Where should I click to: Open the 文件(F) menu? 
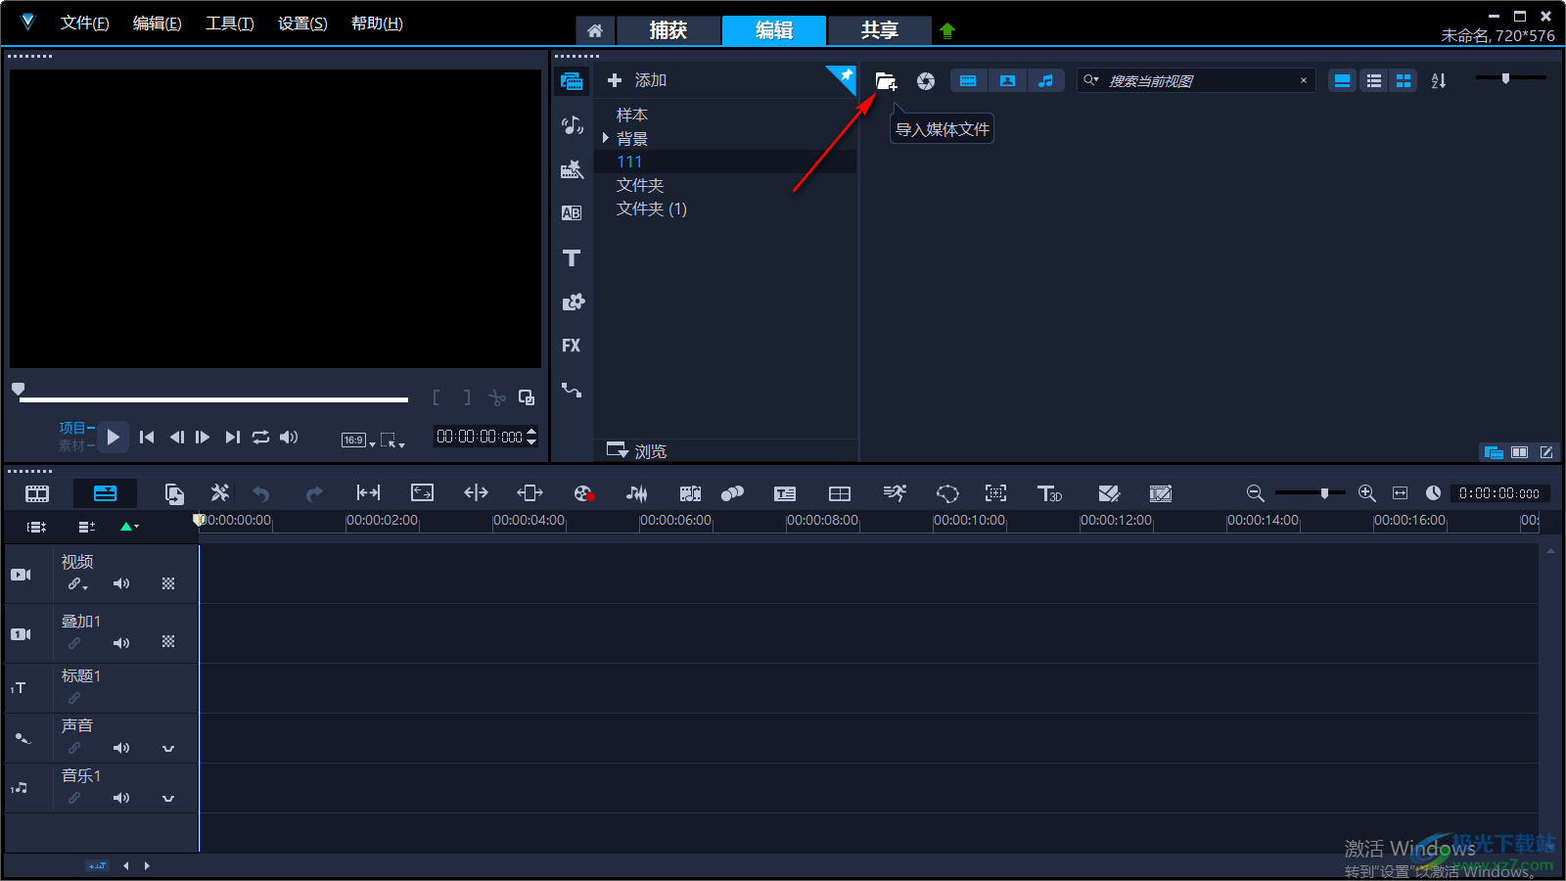85,23
